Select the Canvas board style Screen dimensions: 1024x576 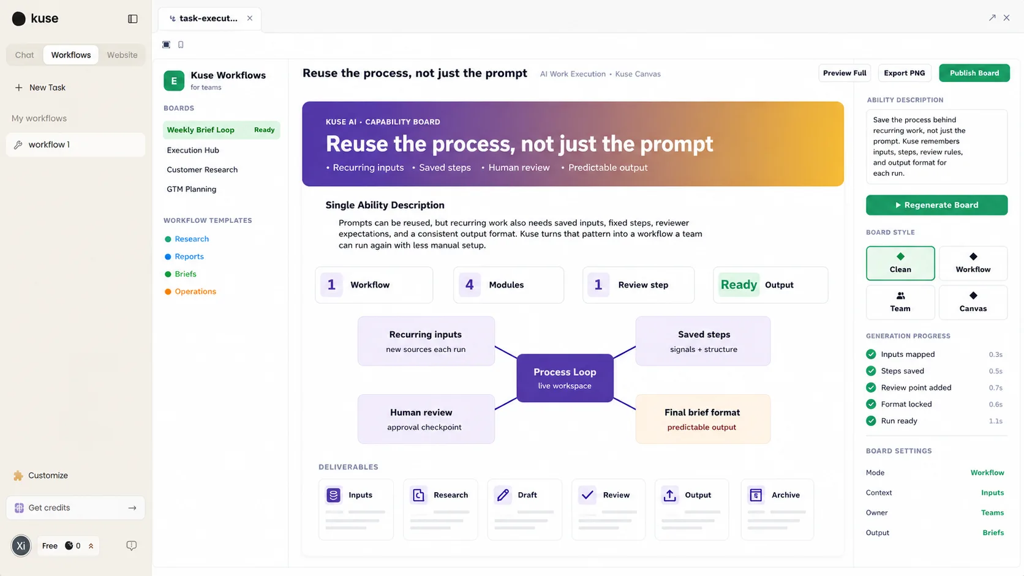coord(973,302)
